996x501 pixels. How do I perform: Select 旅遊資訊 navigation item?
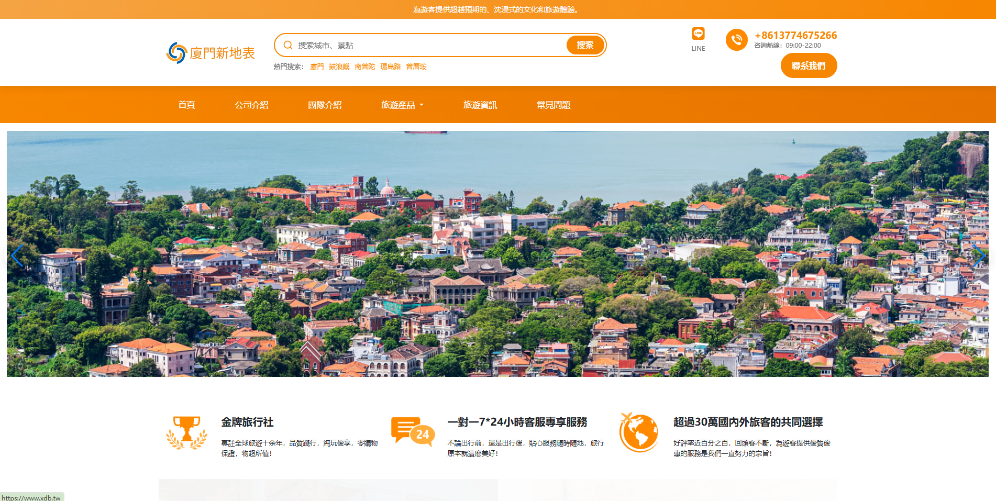480,105
